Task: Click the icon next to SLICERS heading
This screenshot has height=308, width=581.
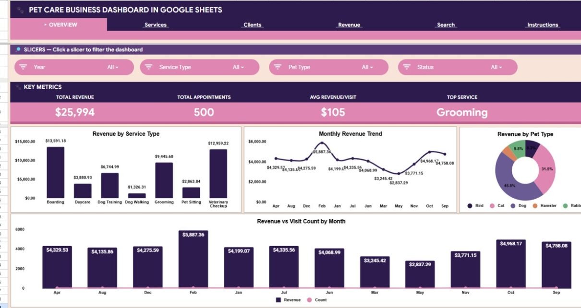Action: tap(18, 49)
